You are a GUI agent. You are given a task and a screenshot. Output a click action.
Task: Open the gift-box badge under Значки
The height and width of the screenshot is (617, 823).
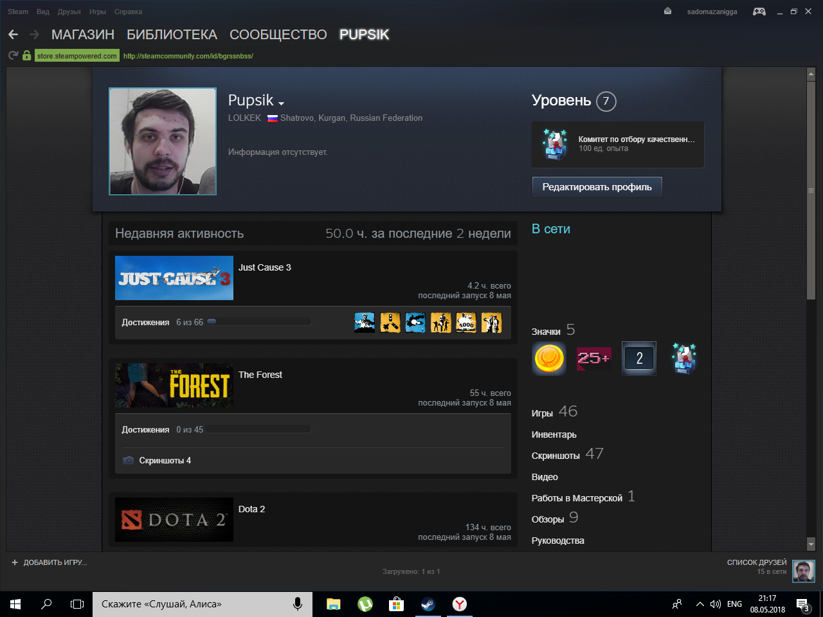[684, 359]
